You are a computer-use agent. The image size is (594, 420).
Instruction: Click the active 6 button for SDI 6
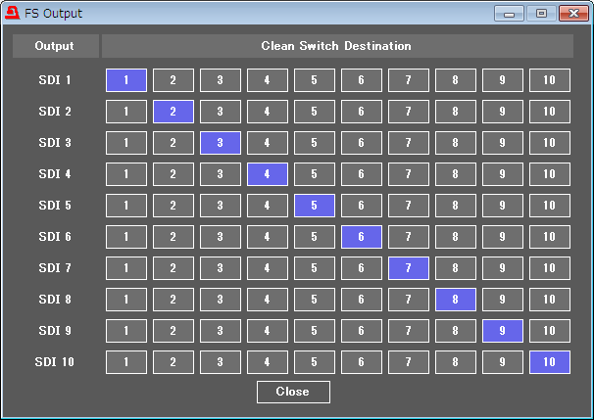click(361, 237)
